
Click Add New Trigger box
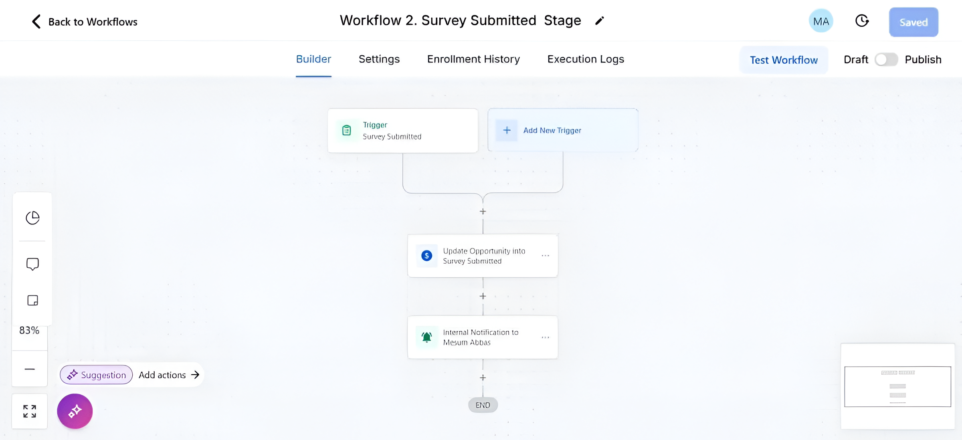point(563,130)
